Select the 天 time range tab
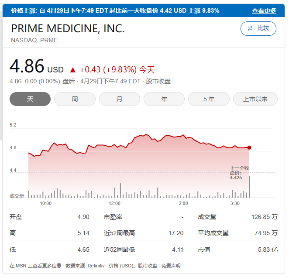 30,99
